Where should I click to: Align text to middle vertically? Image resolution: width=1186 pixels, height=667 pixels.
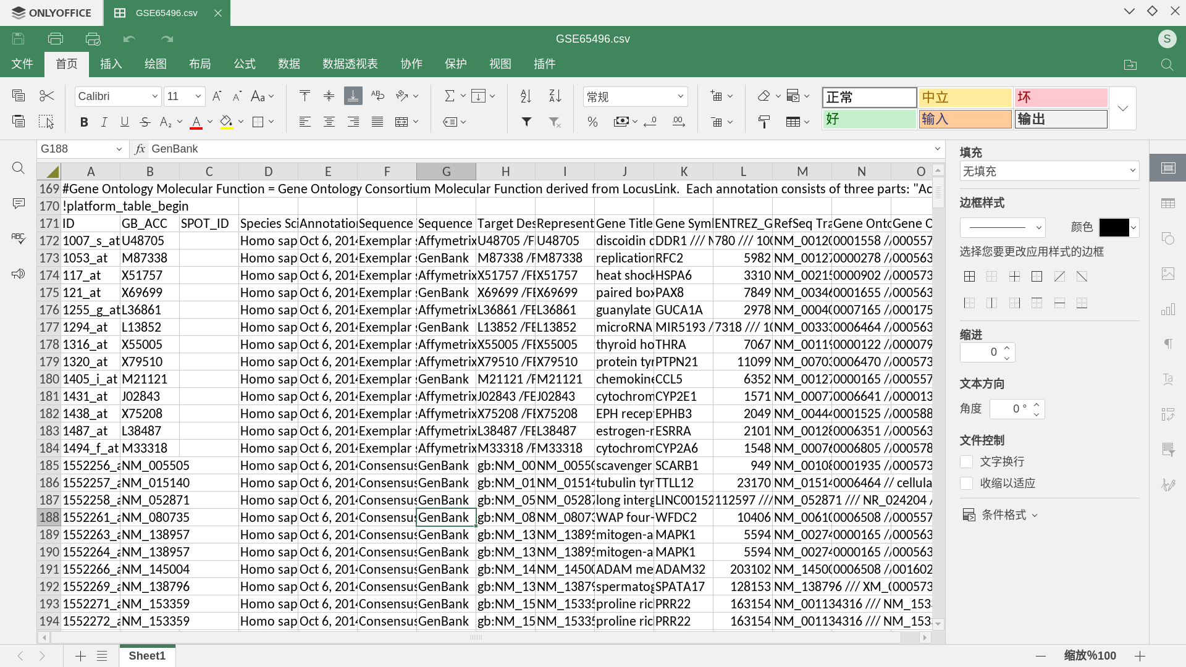point(329,96)
